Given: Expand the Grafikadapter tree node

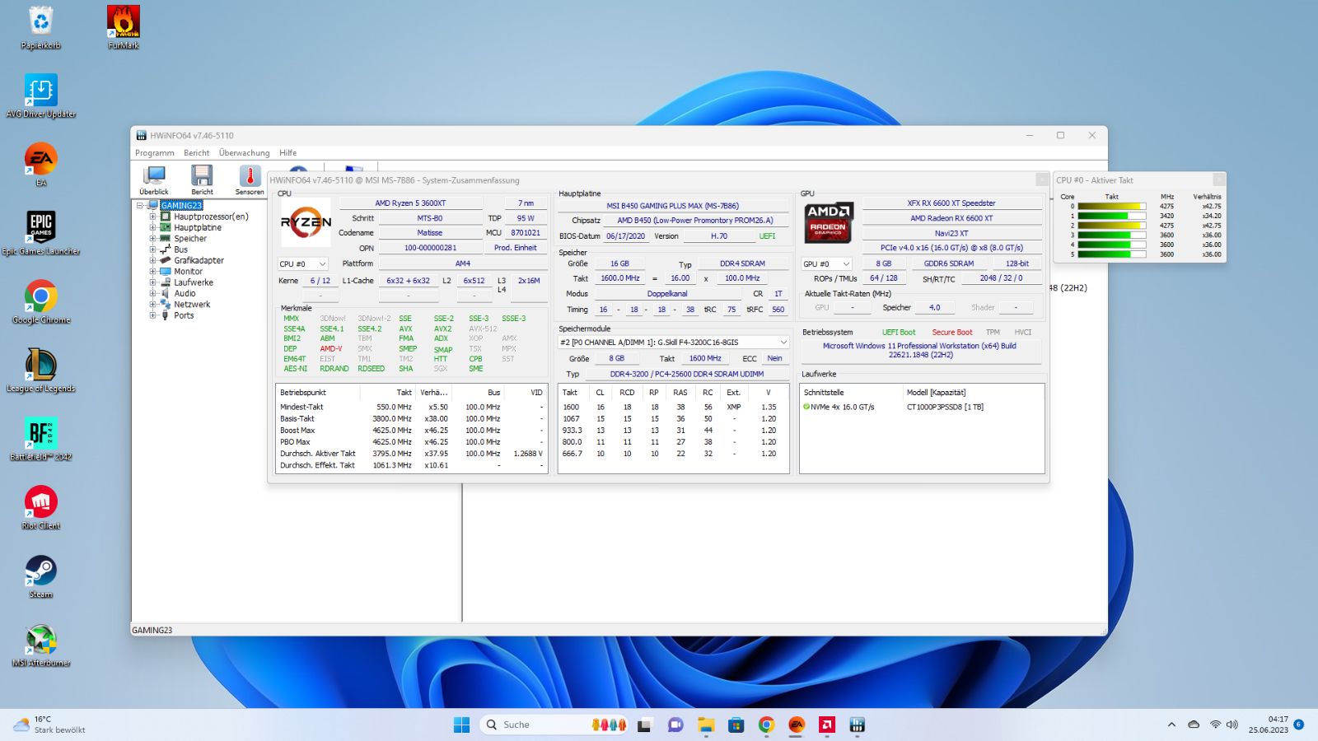Looking at the screenshot, I should pyautogui.click(x=152, y=260).
